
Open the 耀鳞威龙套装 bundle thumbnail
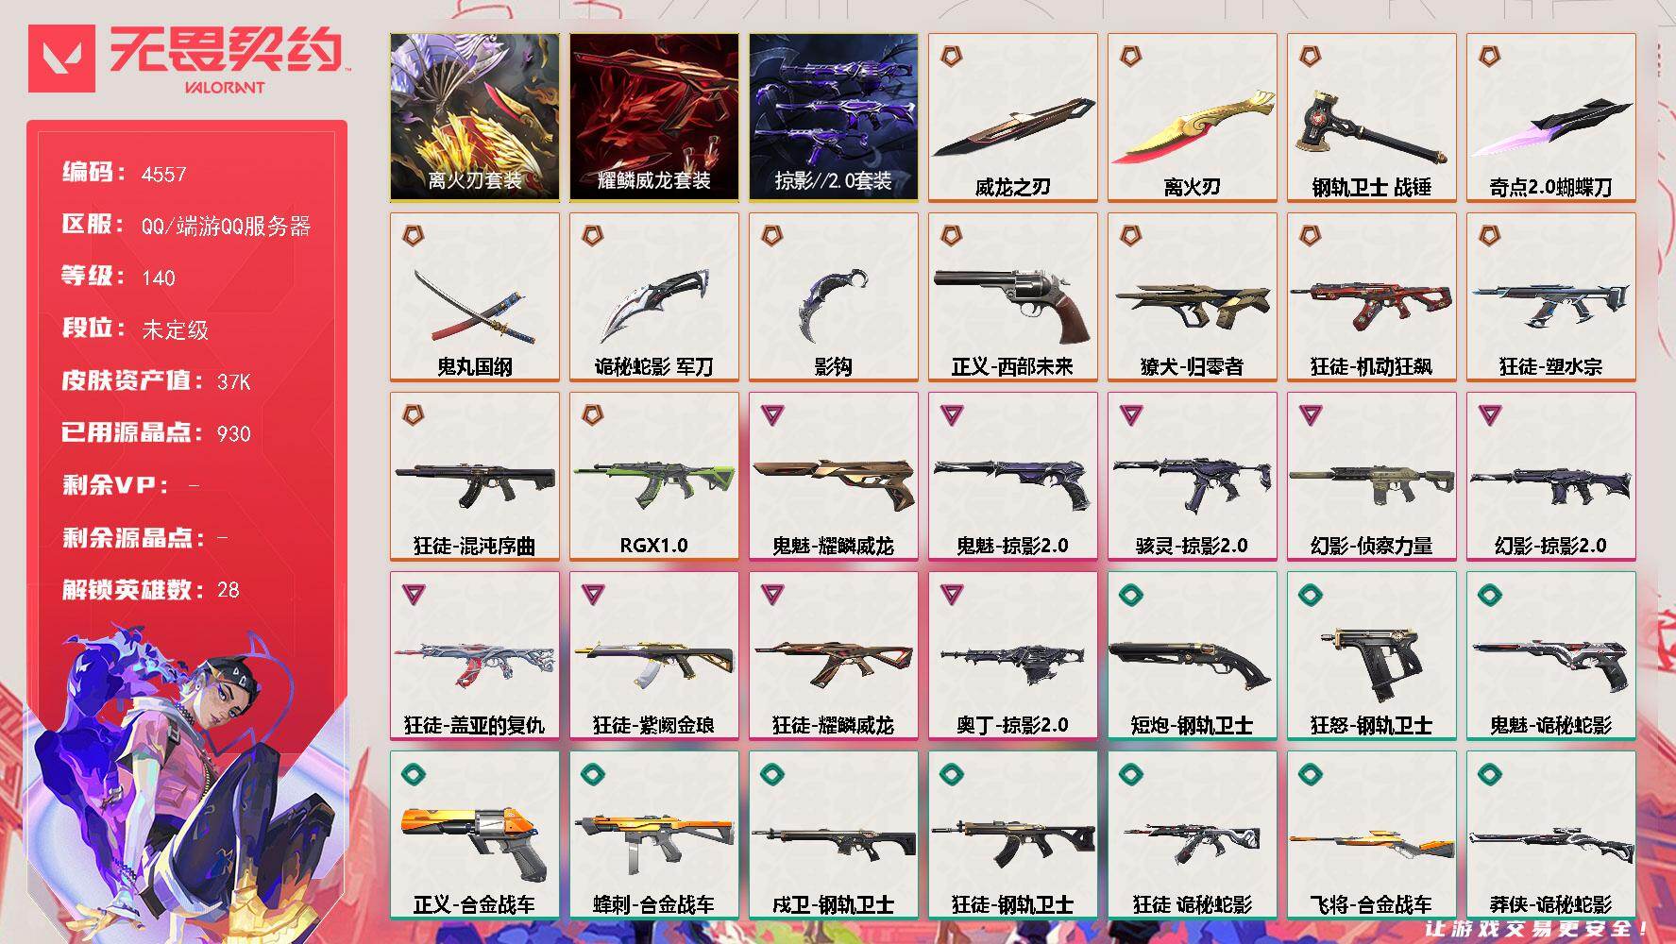[x=653, y=117]
